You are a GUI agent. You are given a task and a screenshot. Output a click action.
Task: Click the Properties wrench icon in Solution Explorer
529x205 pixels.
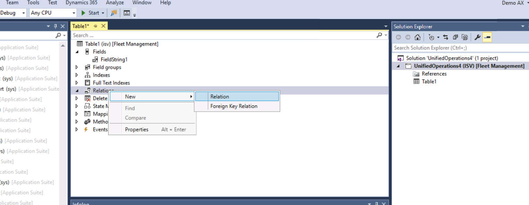coord(477,37)
